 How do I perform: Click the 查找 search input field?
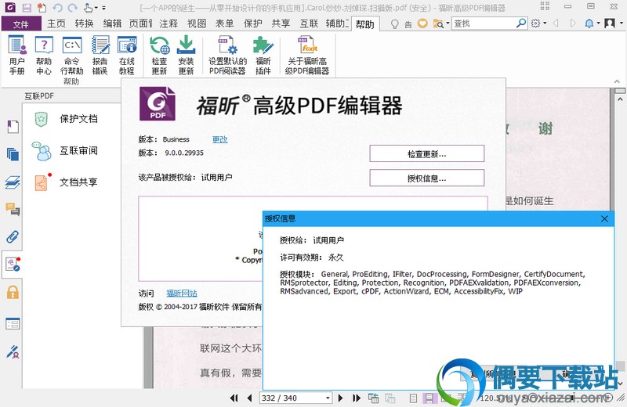click(484, 23)
